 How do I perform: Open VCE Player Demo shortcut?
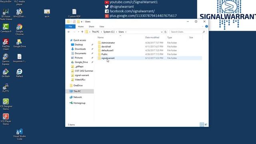pos(6,119)
